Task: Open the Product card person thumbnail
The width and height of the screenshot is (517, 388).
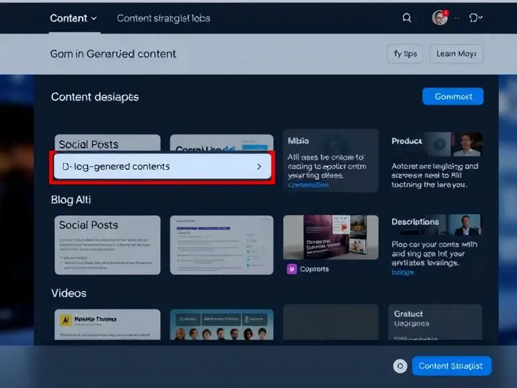Action: (467, 144)
